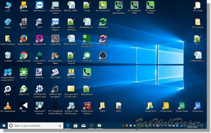Select the OBS Studio desktop icon

tap(103, 55)
